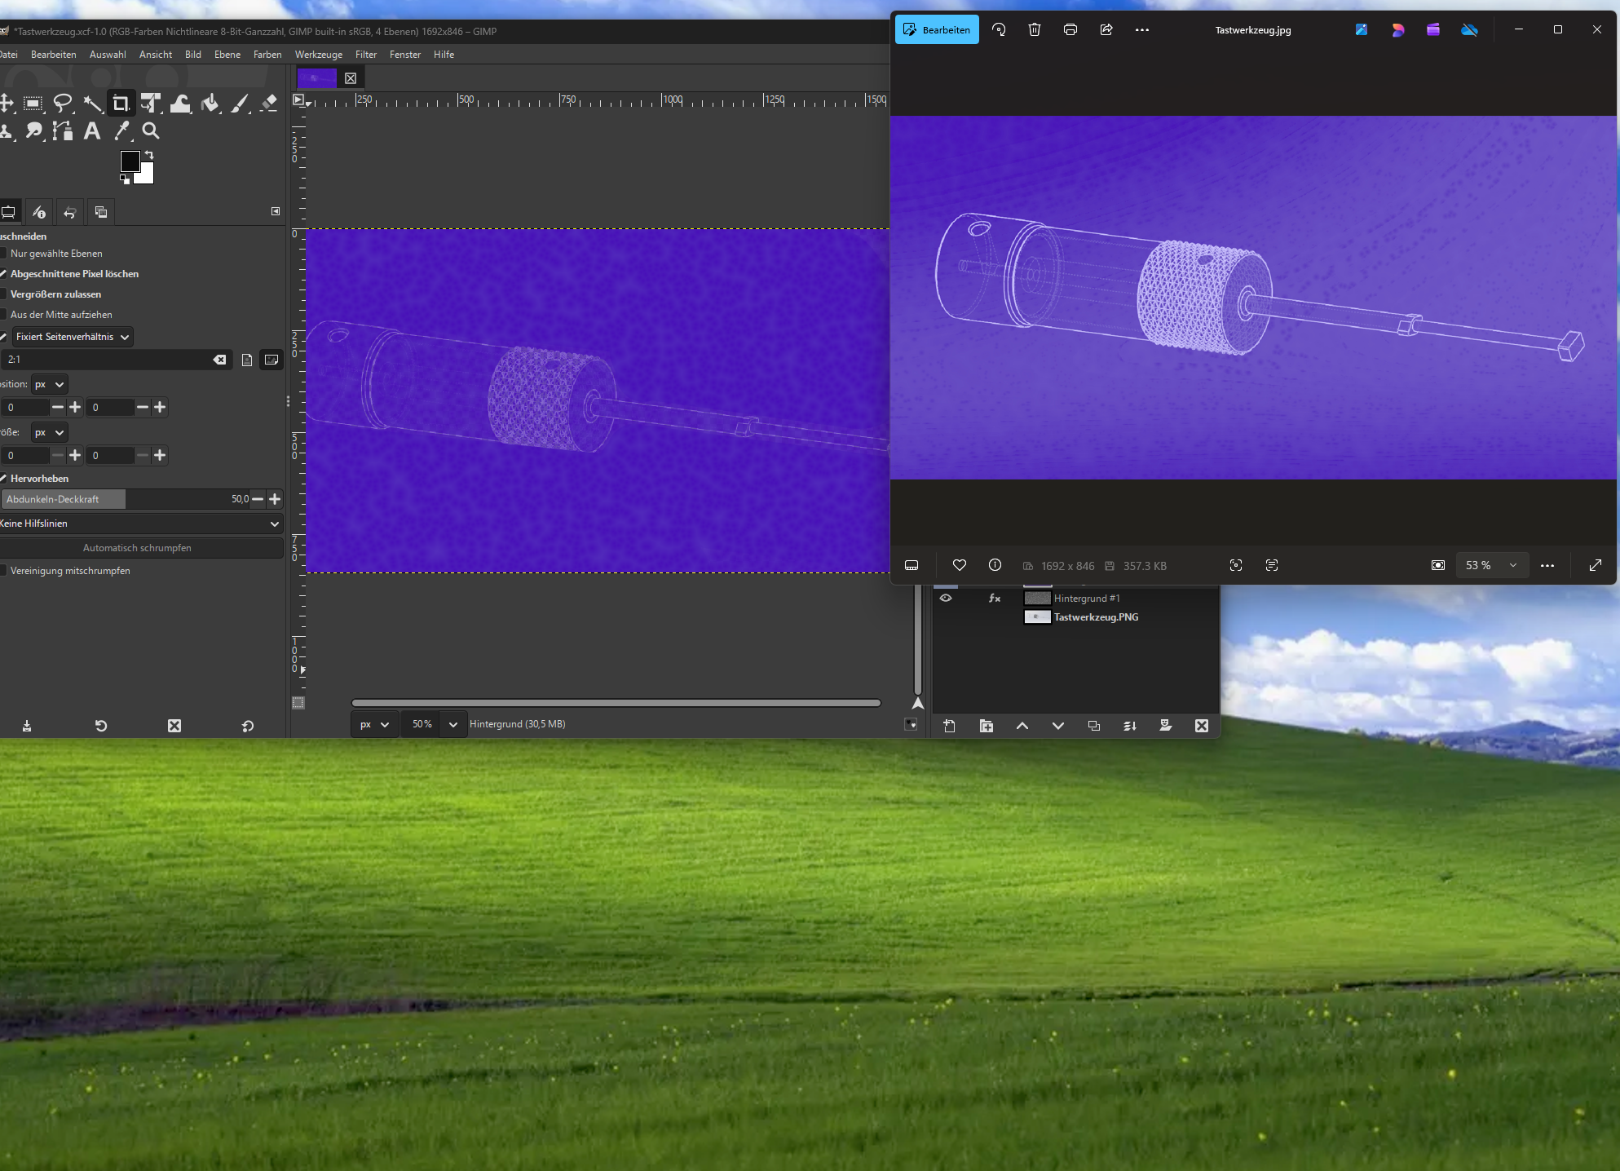Image resolution: width=1620 pixels, height=1171 pixels.
Task: Click the 'Automatisch schrumpfen' button
Action: [x=138, y=548]
